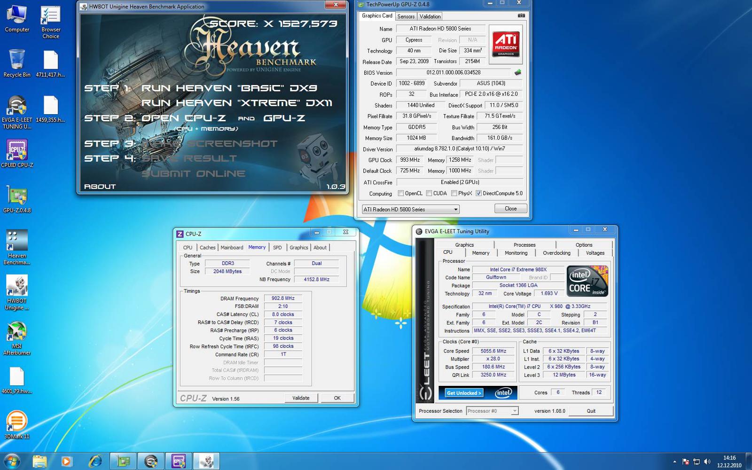This screenshot has height=470, width=752.
Task: Show hidden tray icons arrow
Action: pyautogui.click(x=674, y=462)
